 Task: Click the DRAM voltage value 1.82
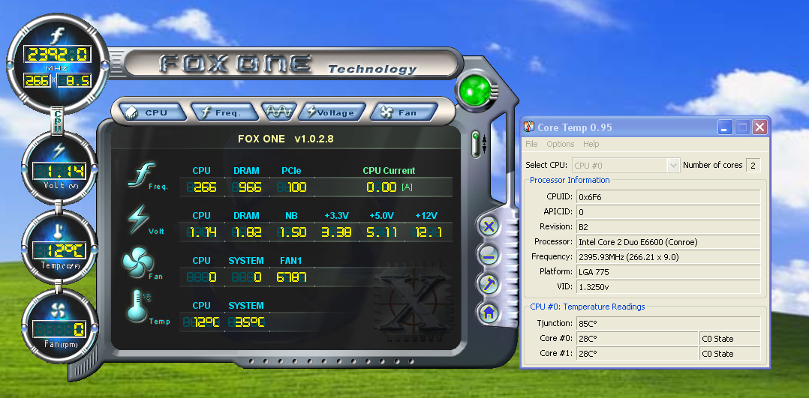click(247, 232)
